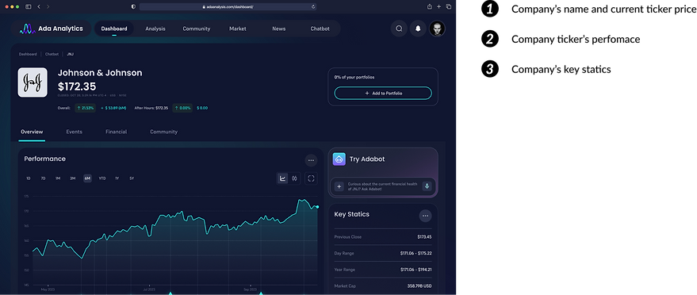
Task: Click the Market Cap 358.79B USD row
Action: click(x=383, y=286)
